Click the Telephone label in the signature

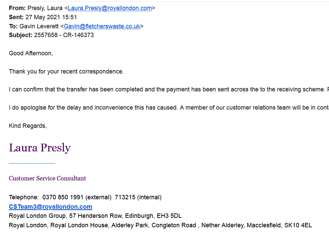[24, 197]
